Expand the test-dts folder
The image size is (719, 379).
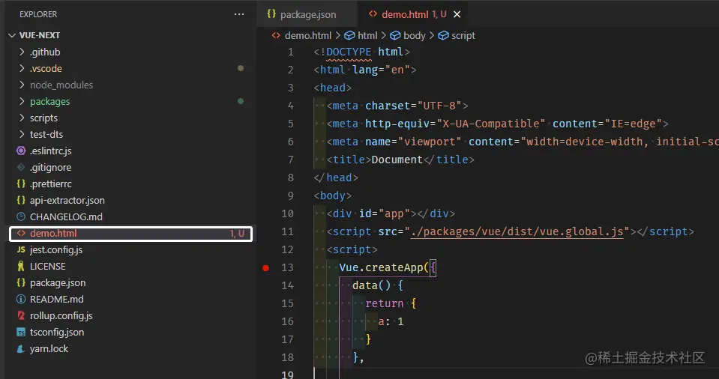pyautogui.click(x=22, y=134)
